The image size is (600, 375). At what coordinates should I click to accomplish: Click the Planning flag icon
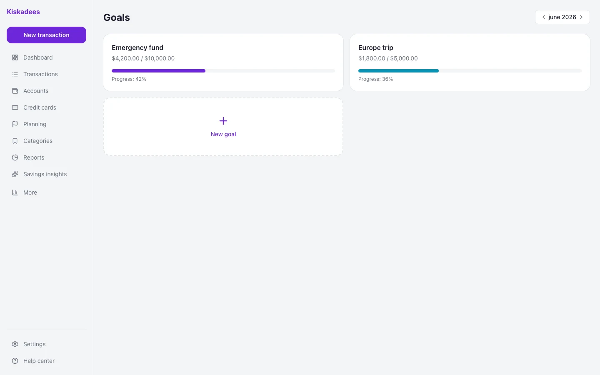tap(15, 124)
